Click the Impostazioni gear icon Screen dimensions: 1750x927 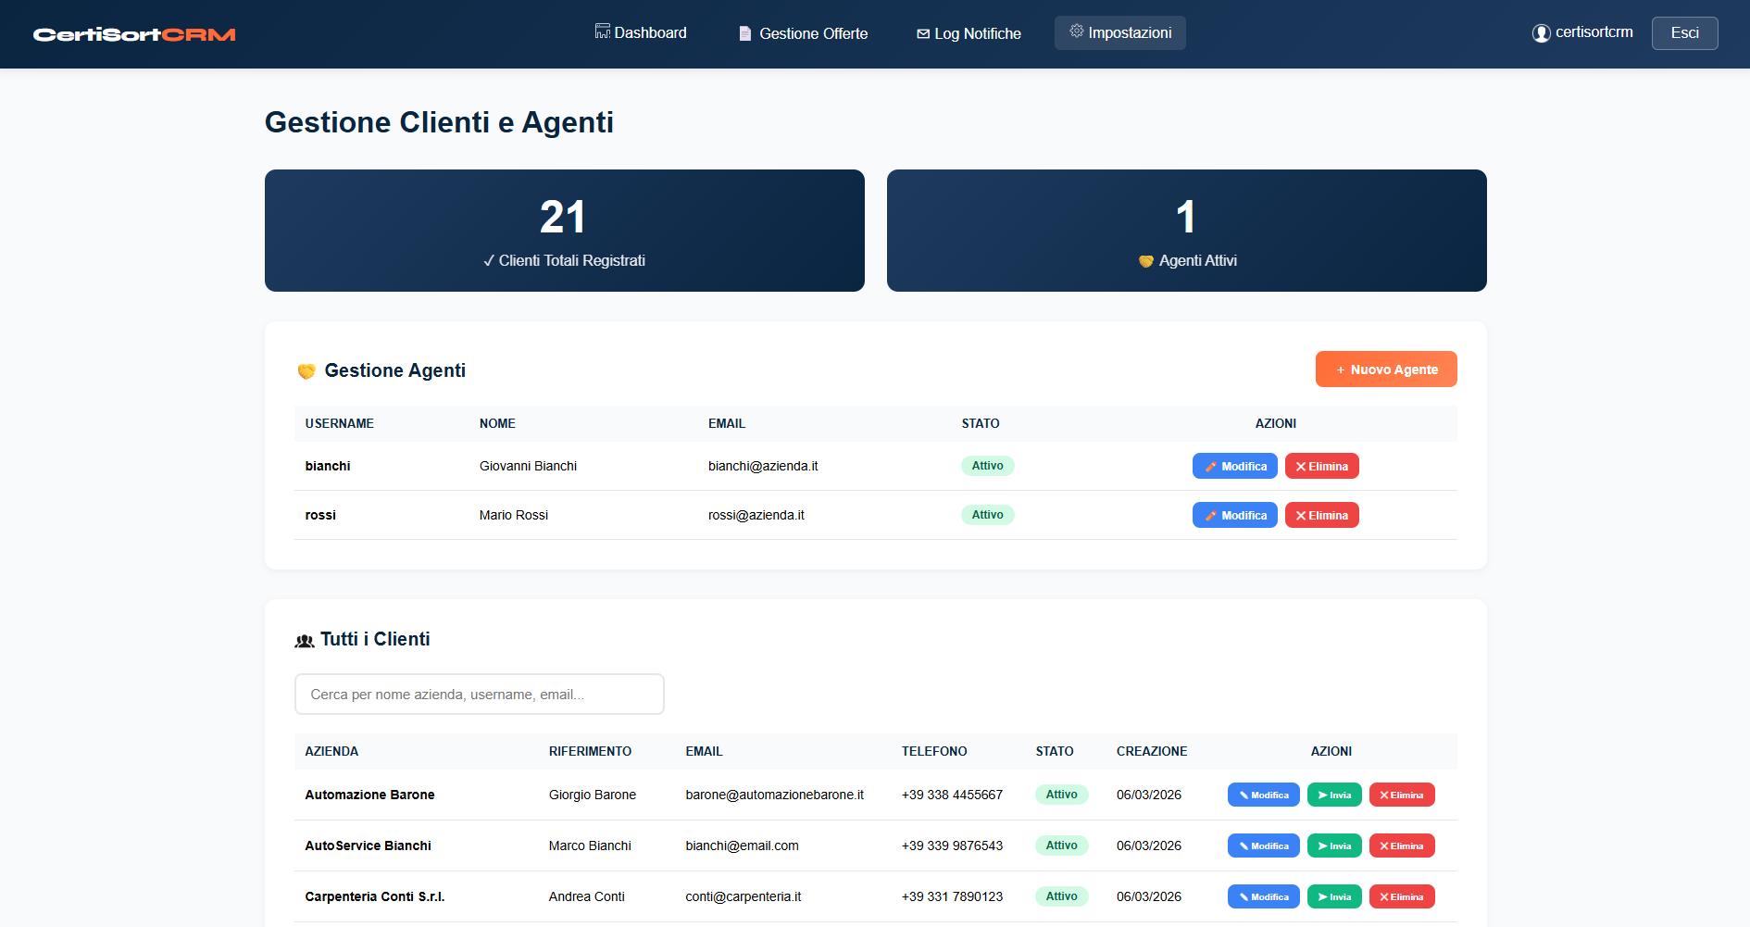pos(1075,31)
